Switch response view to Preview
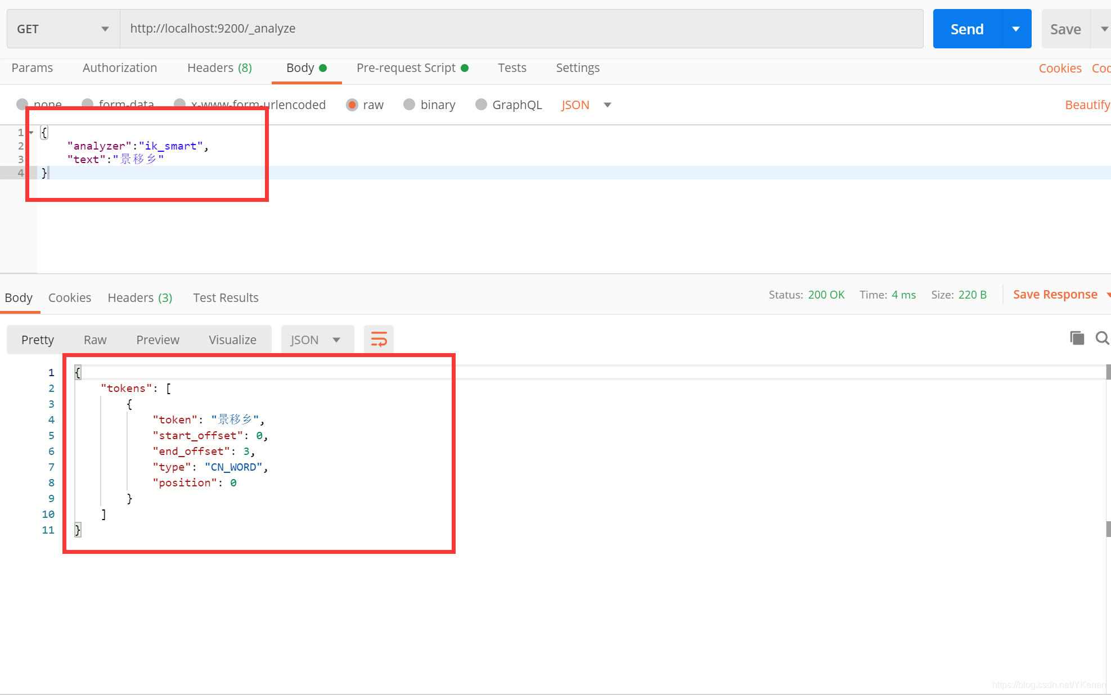 pos(158,340)
